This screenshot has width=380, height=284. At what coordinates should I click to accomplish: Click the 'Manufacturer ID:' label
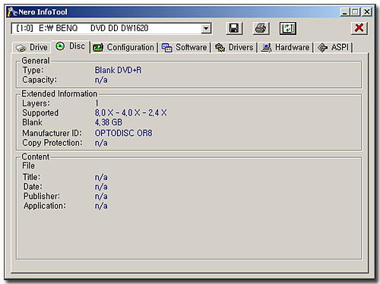52,133
